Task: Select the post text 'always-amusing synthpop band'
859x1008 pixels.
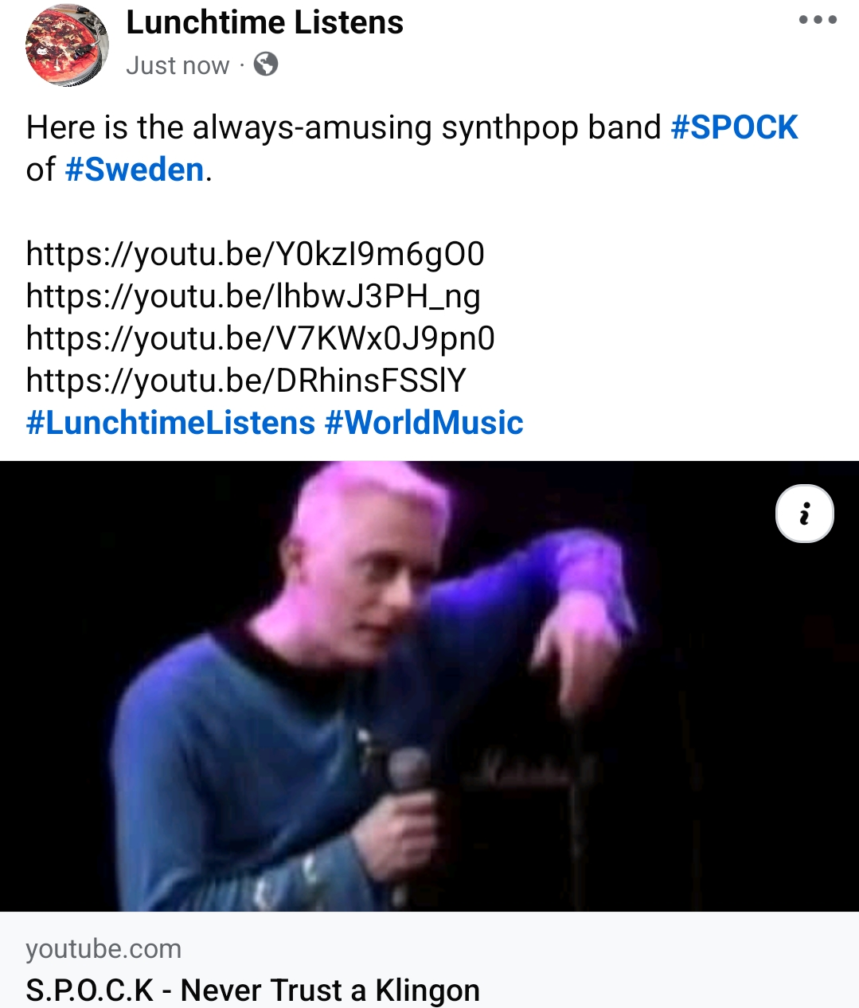Action: click(427, 127)
